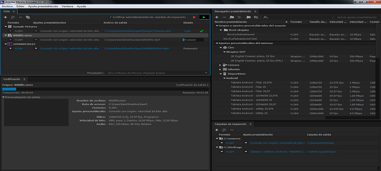Import presets icon in preset browser

point(248,17)
